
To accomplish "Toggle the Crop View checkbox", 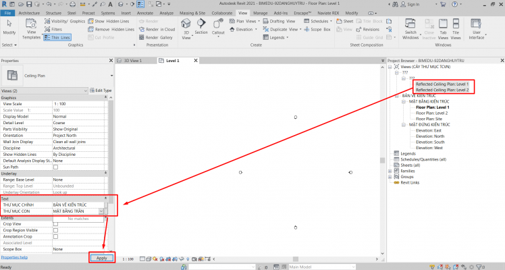I will click(x=55, y=224).
